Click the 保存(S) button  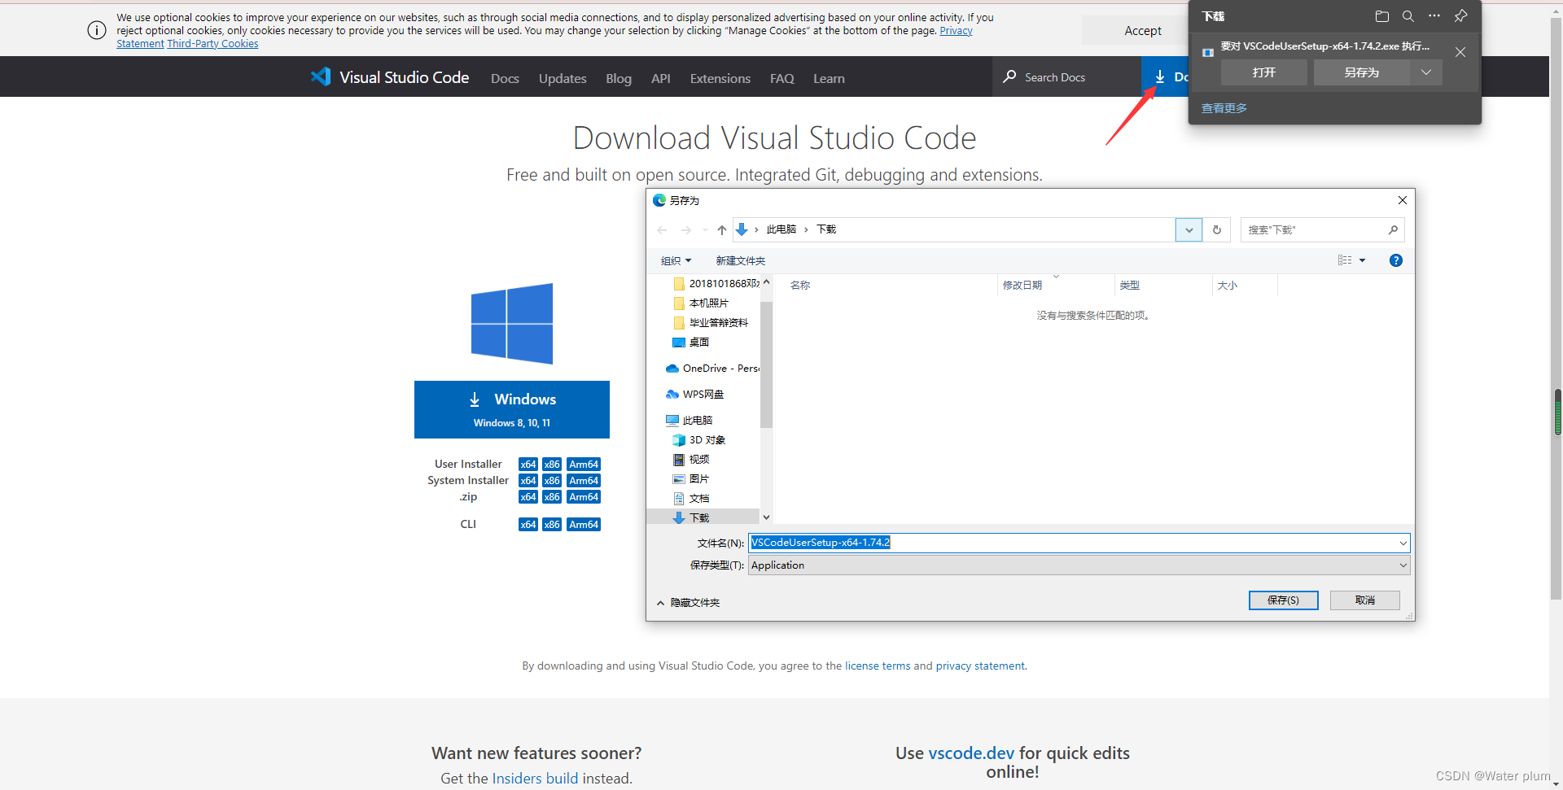point(1283,600)
